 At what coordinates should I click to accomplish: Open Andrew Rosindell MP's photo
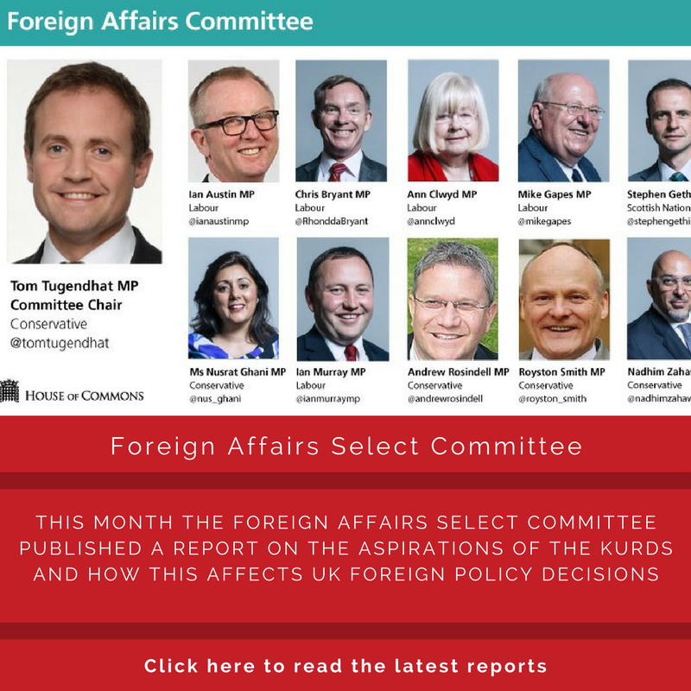453,299
